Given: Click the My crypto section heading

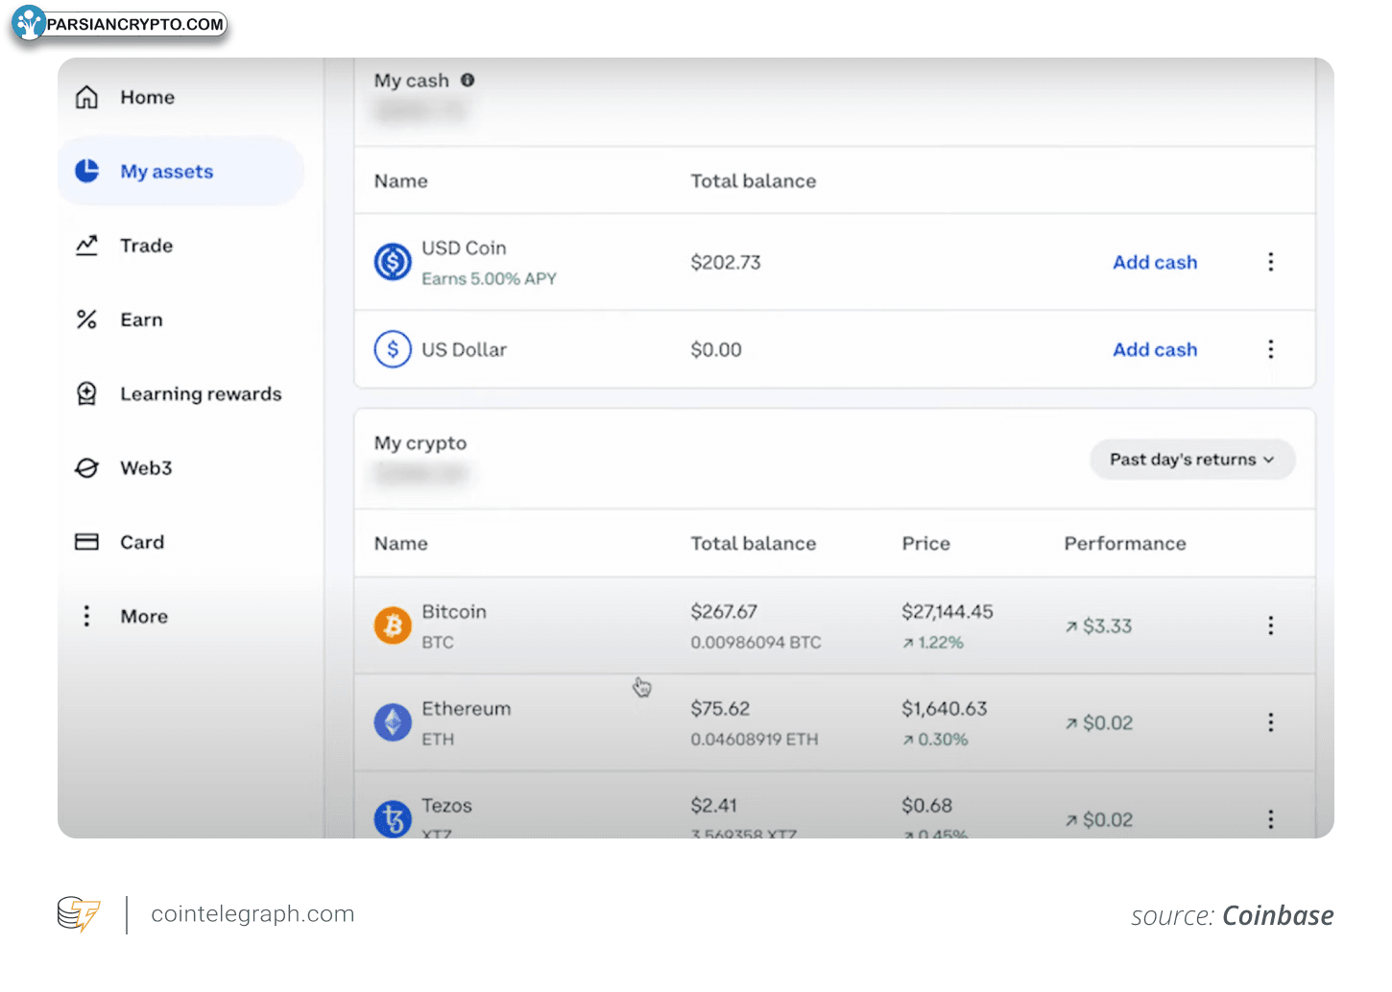Looking at the screenshot, I should click(420, 443).
